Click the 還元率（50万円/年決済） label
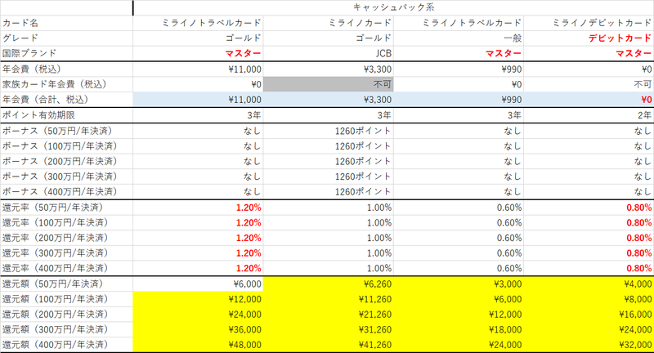Viewport: 654px width, 353px height. tap(52, 208)
